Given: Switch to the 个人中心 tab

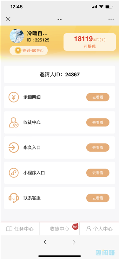Looking at the screenshot, I should coord(99,229).
